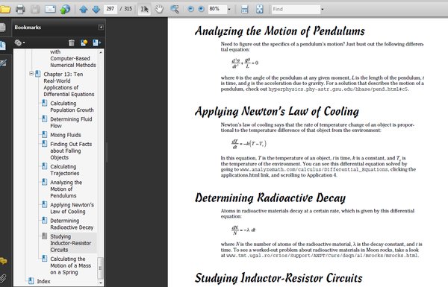Choose the Marquee Zoom tool
Screen dimensions: 448x287
click(175, 9)
